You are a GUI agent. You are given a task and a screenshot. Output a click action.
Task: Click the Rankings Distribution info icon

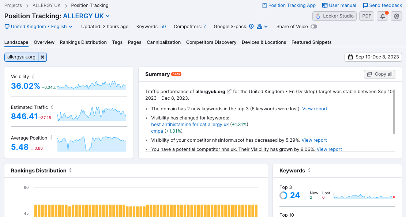70,171
